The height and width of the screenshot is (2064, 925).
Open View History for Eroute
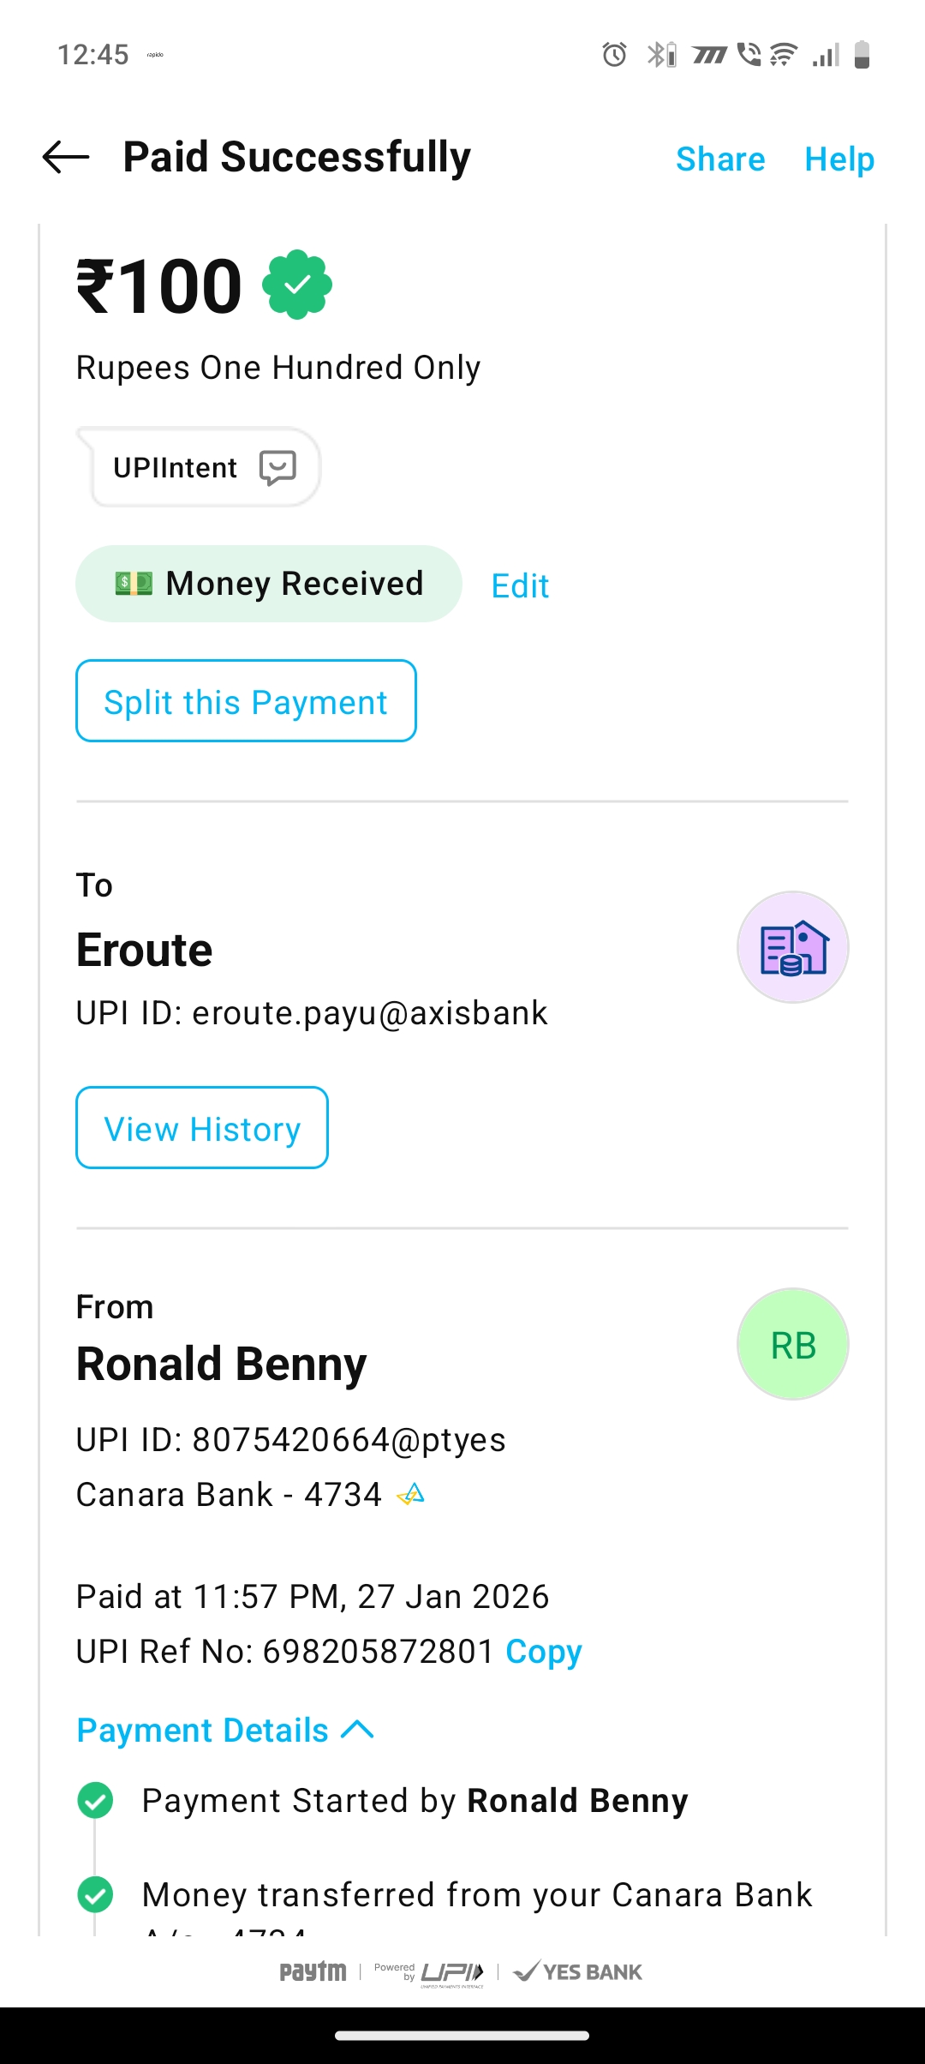click(202, 1128)
